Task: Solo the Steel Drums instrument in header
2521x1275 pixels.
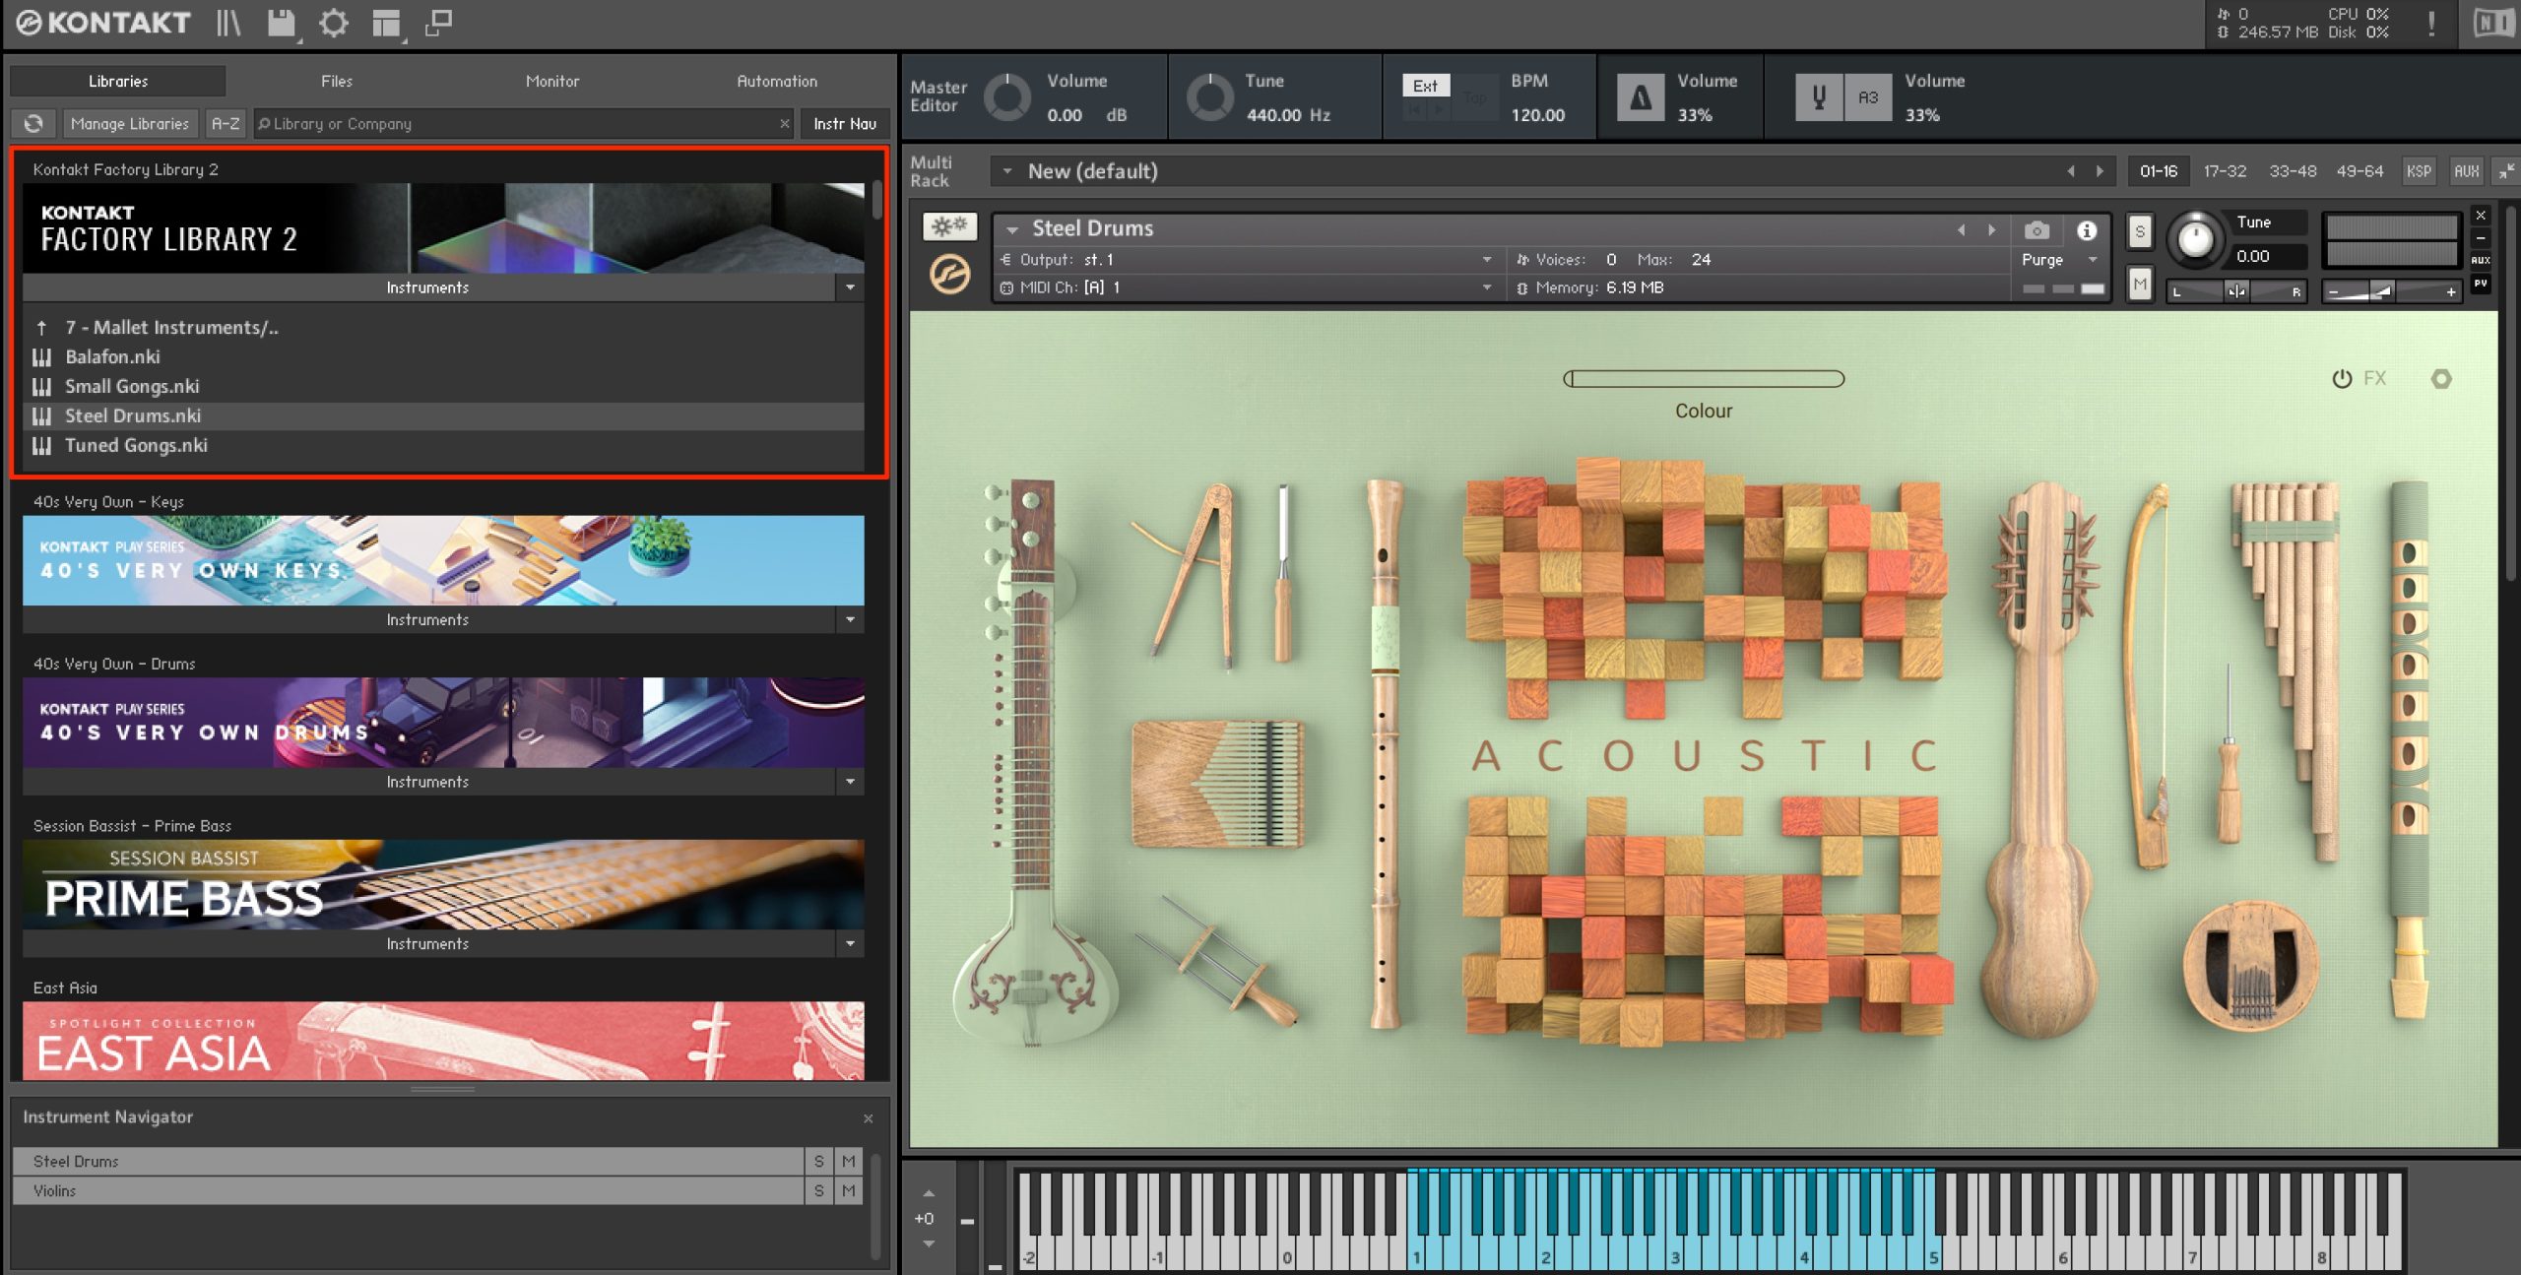Action: (2139, 232)
